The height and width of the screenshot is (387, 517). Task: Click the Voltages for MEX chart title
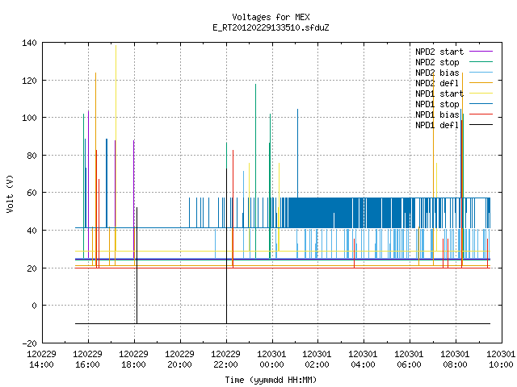(271, 17)
